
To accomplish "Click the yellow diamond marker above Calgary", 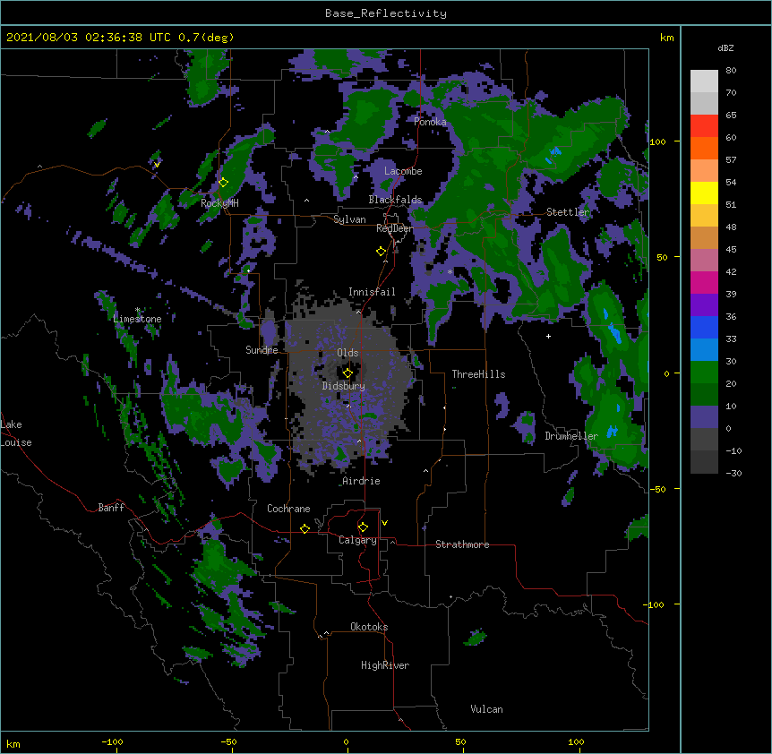I will 363,527.
